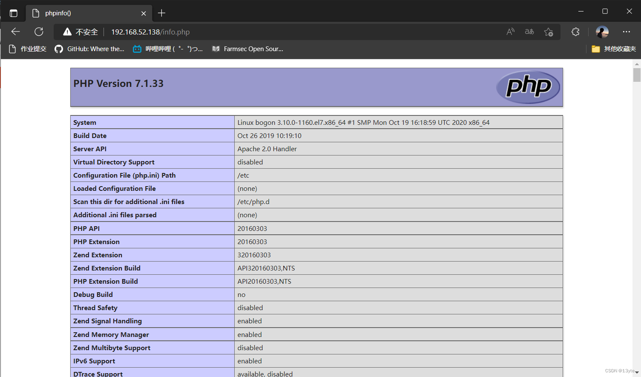Reload the page with refresh icon
This screenshot has height=377, width=641.
pyautogui.click(x=39, y=32)
